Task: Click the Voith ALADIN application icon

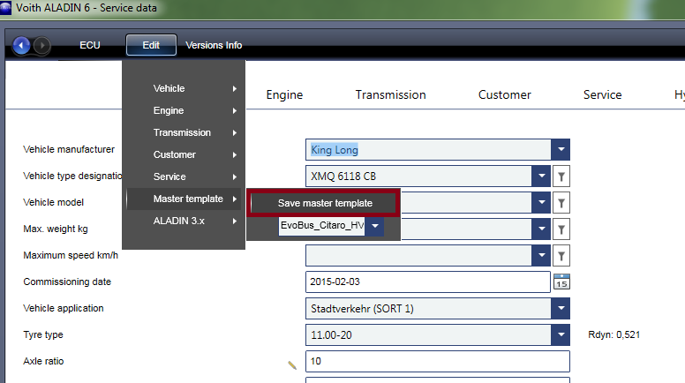Action: [x=5, y=8]
